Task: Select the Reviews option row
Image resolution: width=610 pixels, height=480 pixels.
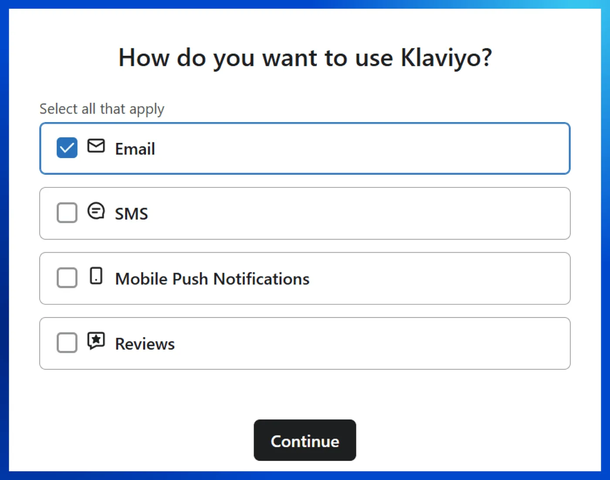Action: point(305,343)
